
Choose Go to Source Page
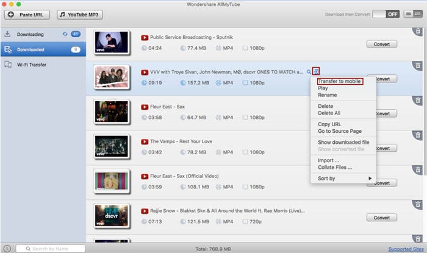[x=340, y=131]
